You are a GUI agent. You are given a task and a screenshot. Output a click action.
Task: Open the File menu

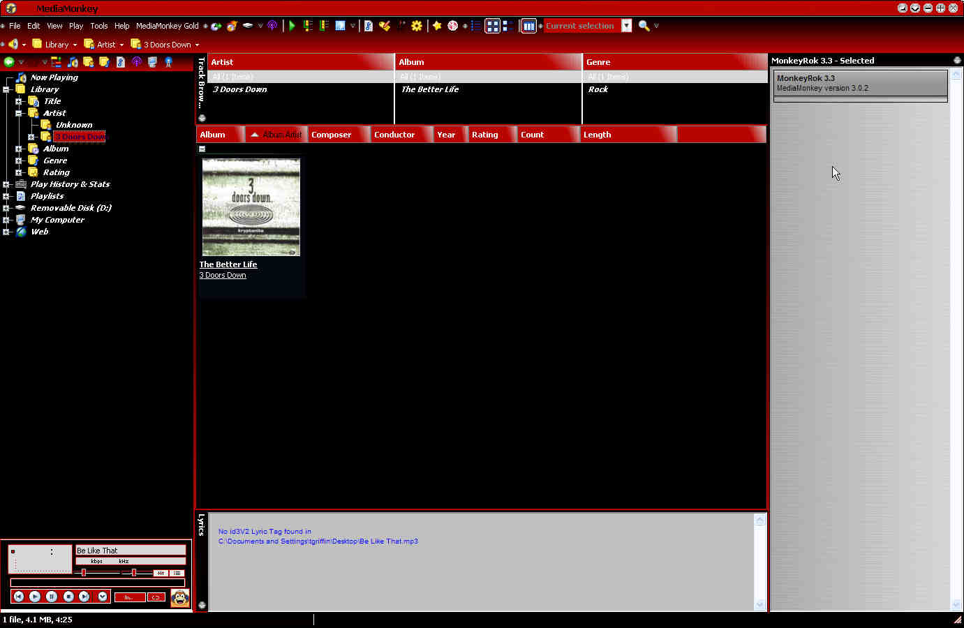pos(15,26)
